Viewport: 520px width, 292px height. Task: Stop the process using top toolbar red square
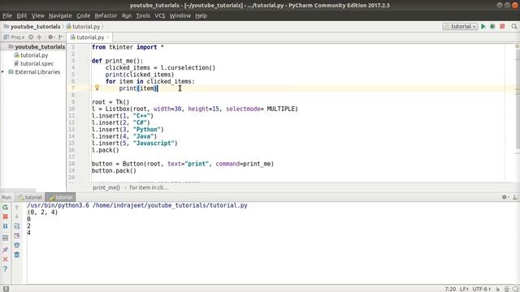pos(502,27)
